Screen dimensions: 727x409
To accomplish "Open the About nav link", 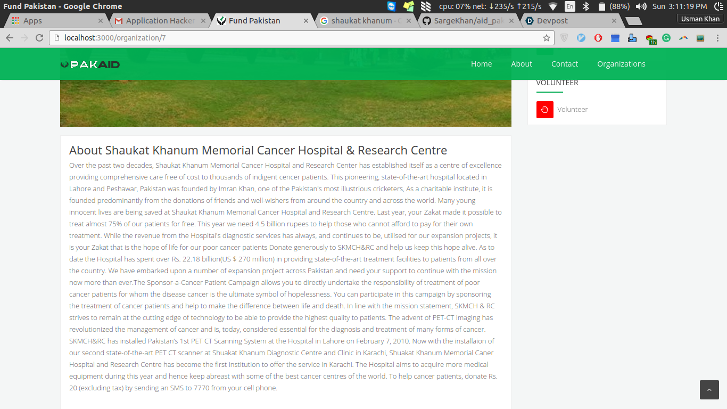I will pos(522,64).
